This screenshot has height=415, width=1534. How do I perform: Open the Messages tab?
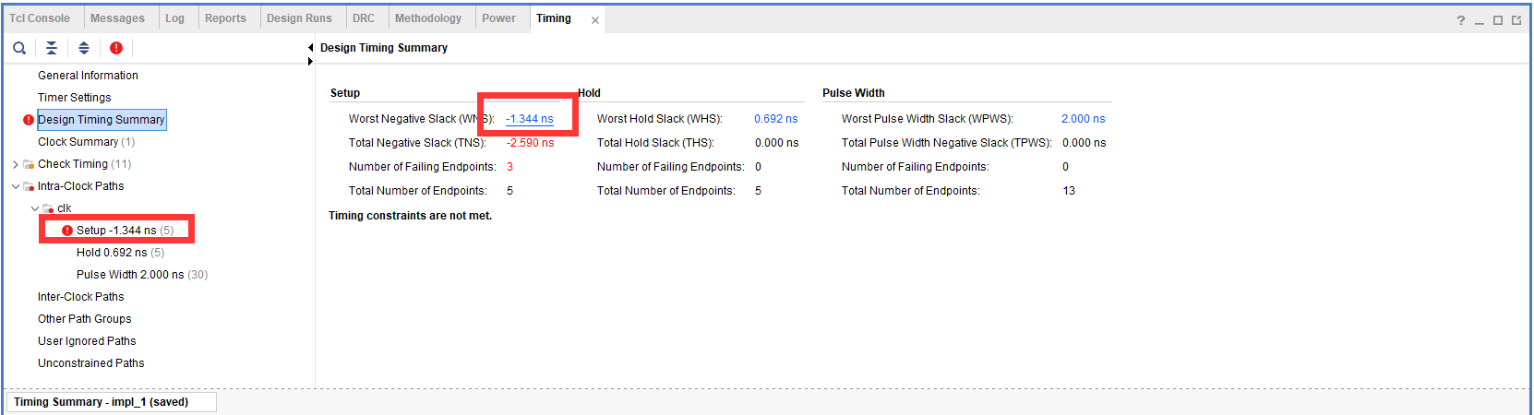117,18
